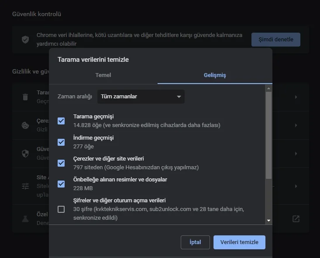
Task: Enable Şifreler ve diğer oturum açma verileri
Action: tap(61, 209)
